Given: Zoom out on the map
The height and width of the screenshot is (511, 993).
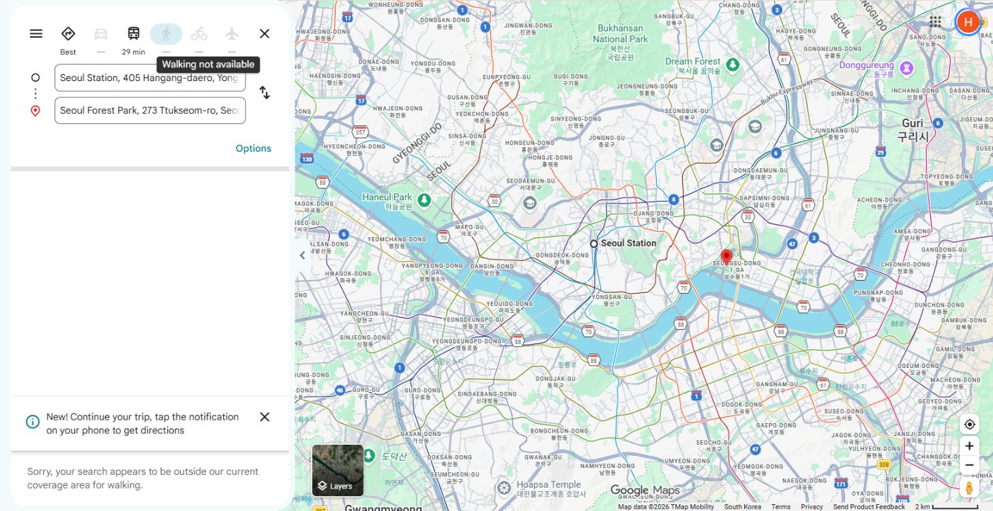Looking at the screenshot, I should tap(969, 465).
